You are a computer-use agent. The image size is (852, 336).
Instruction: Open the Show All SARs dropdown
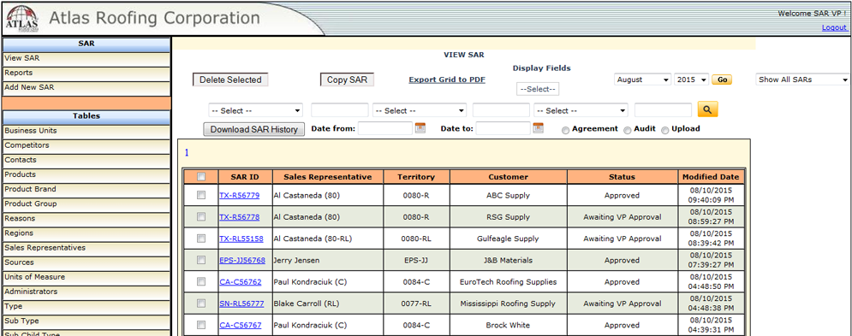pos(802,80)
